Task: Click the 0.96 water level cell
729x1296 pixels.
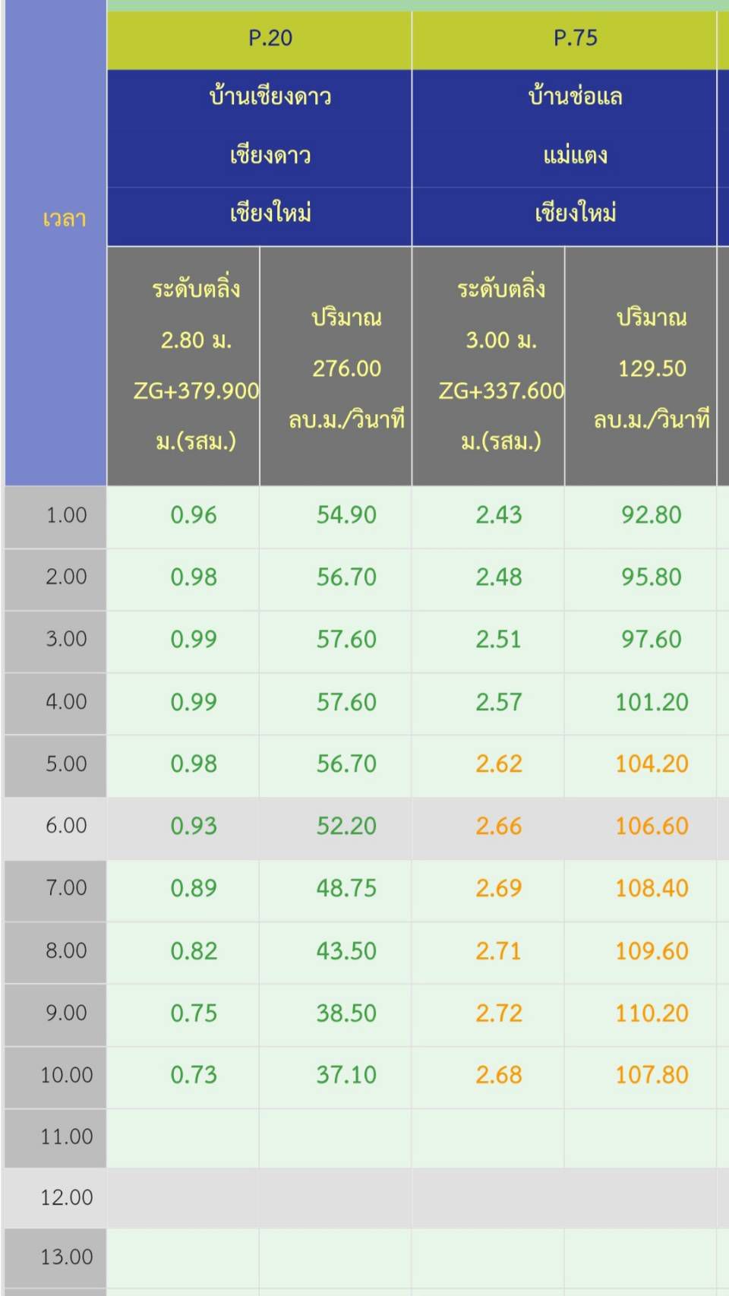Action: coord(194,515)
